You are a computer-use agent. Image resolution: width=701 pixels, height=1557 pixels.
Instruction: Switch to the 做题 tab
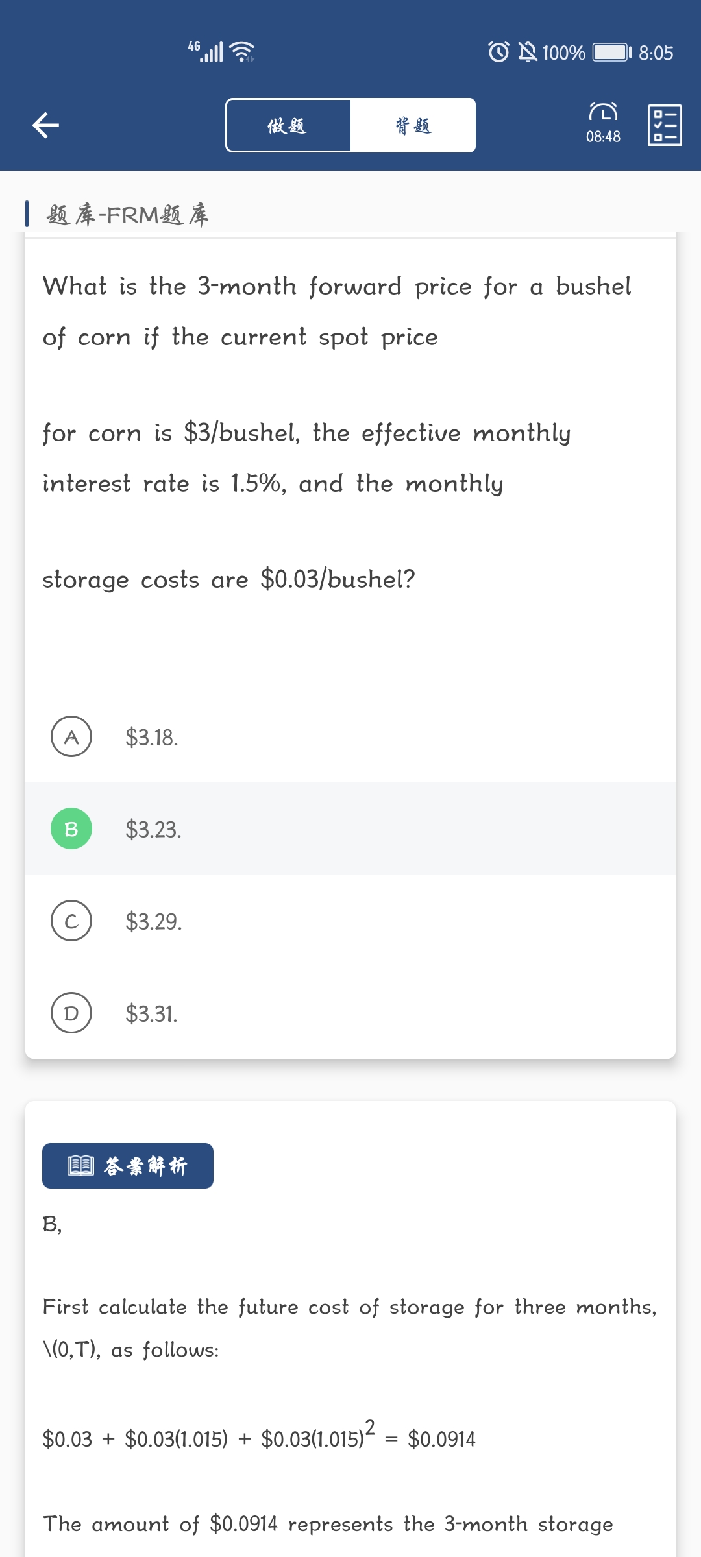(288, 125)
